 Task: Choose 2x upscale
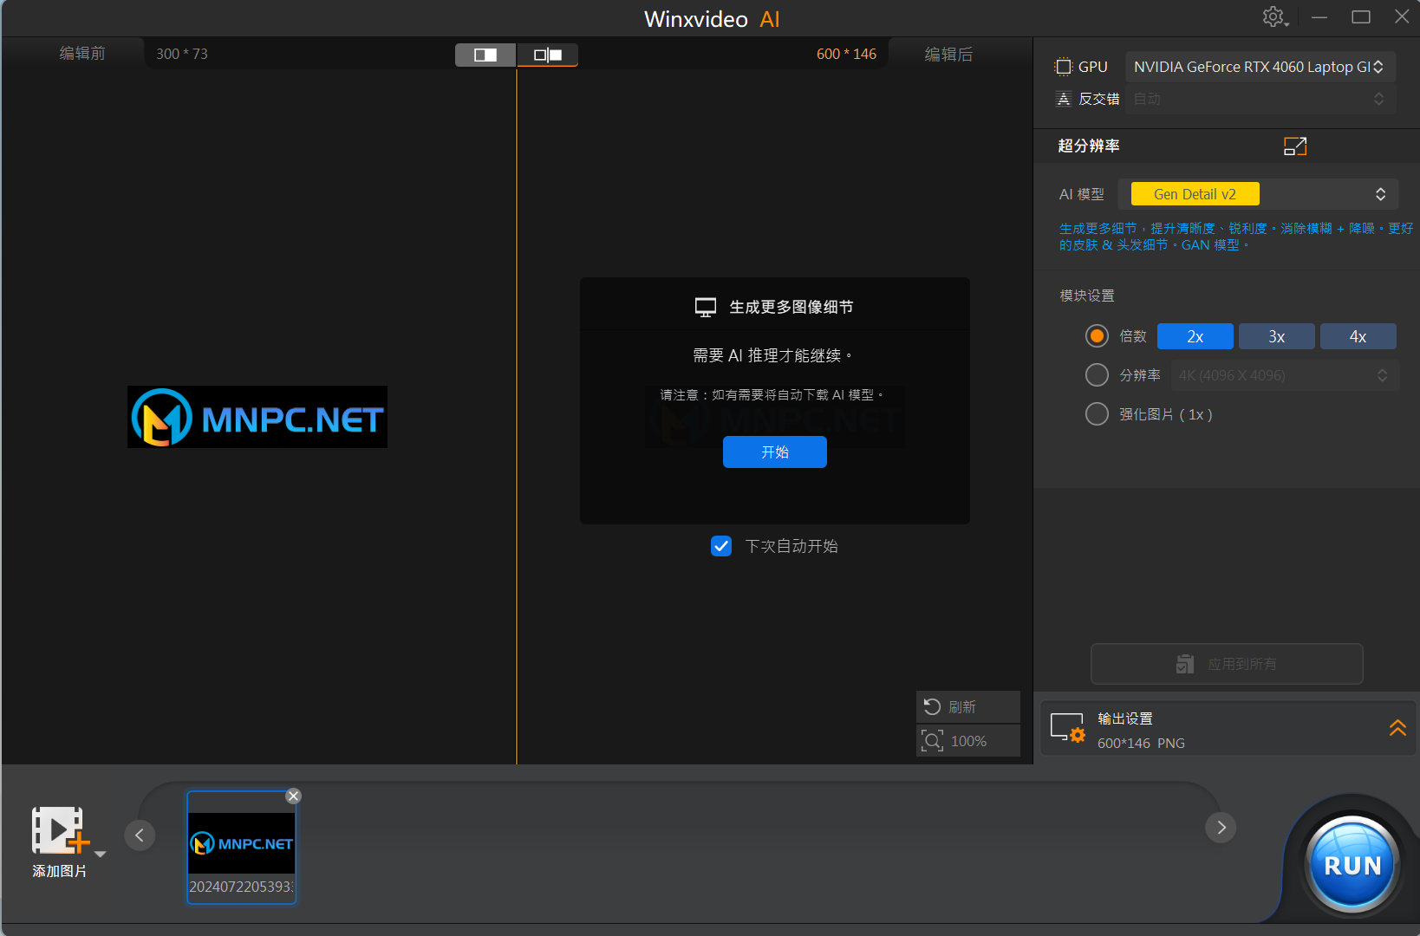[1195, 336]
